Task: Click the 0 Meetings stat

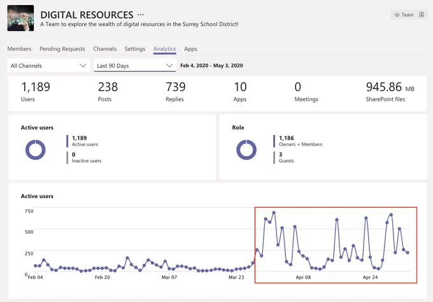Action: click(x=306, y=92)
